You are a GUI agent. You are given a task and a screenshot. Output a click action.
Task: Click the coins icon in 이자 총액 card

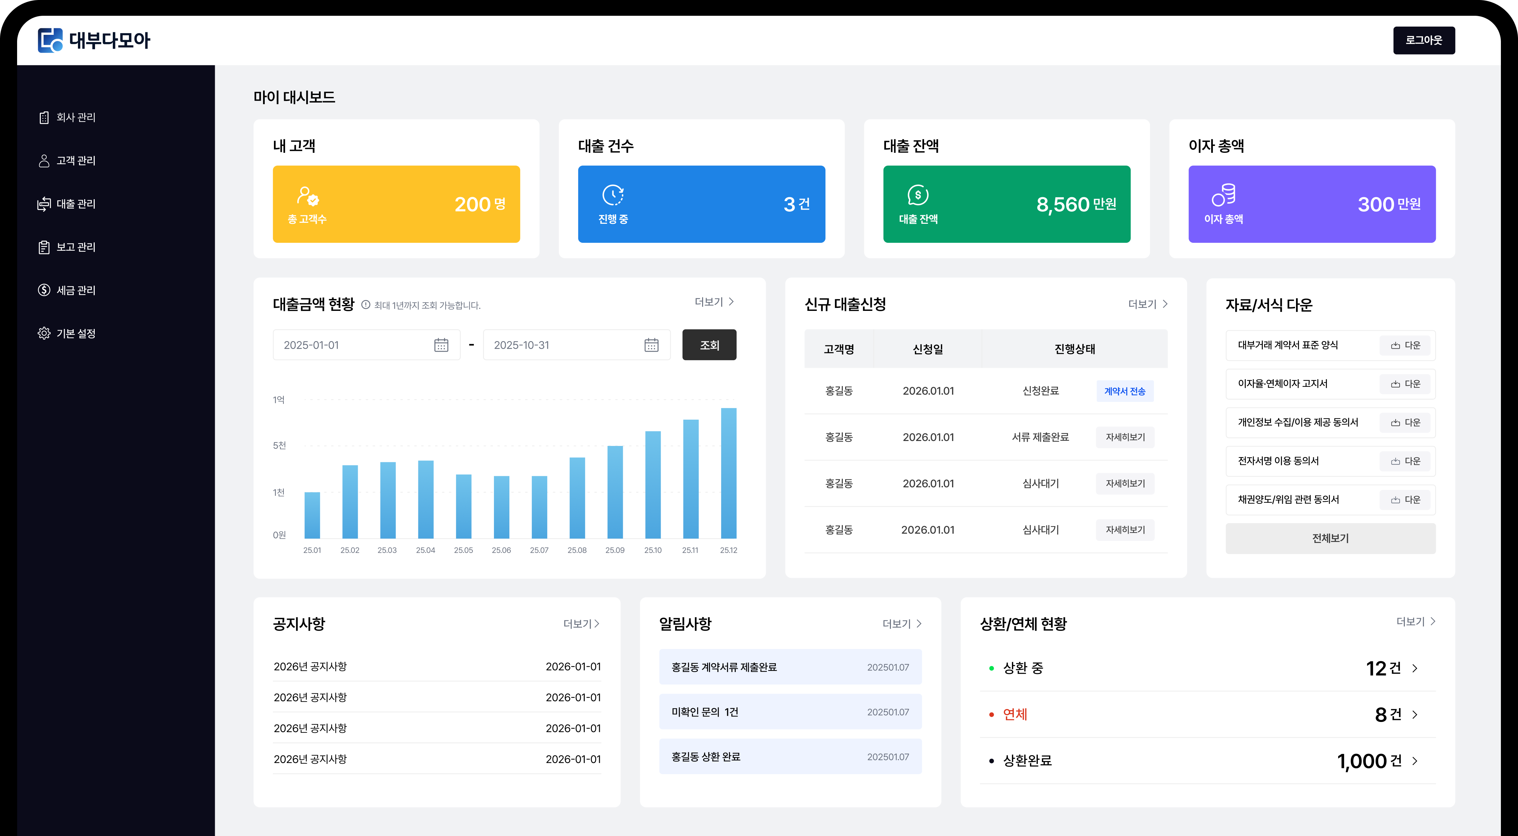[1223, 196]
